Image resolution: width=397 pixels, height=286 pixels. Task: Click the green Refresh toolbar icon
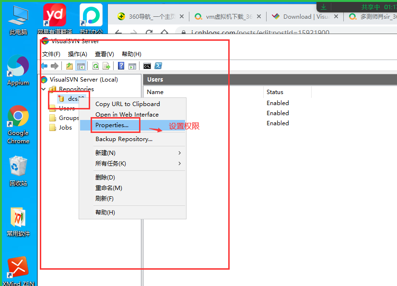(96, 66)
